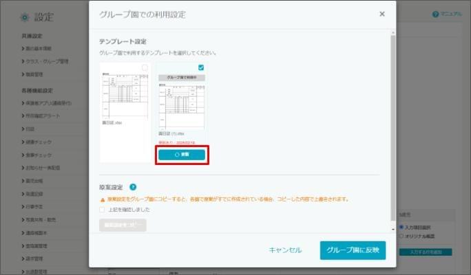Click the orange warning triangle icon
Image resolution: width=471 pixels, height=275 pixels.
[x=103, y=199]
